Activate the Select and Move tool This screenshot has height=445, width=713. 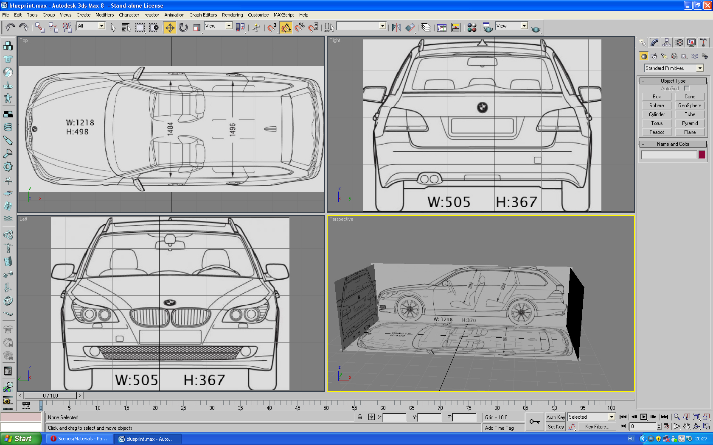170,28
